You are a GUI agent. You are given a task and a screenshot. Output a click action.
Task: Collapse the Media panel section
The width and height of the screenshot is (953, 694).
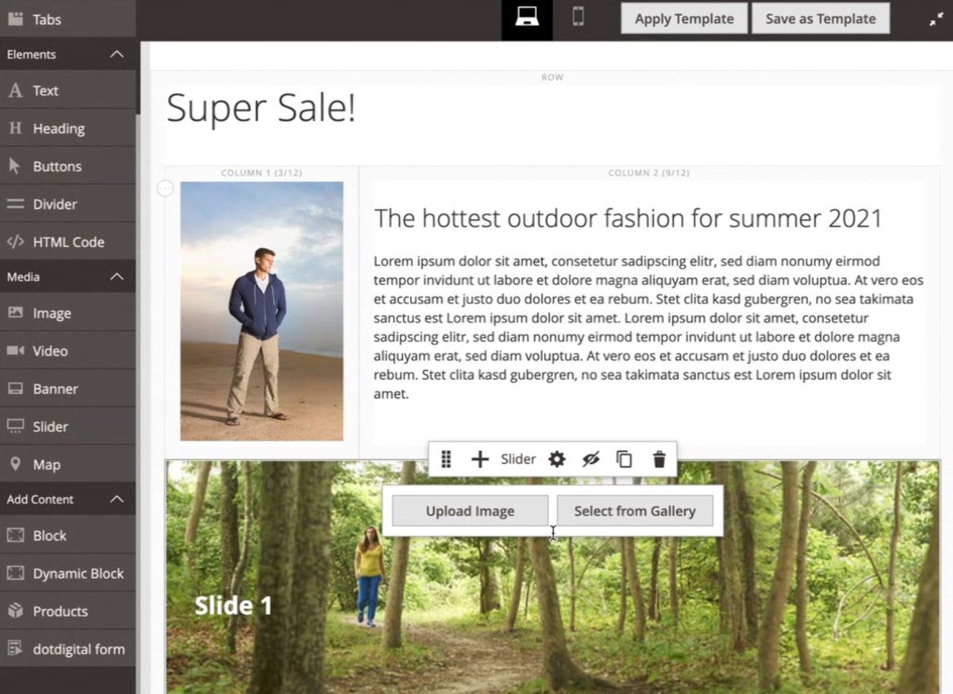point(117,277)
